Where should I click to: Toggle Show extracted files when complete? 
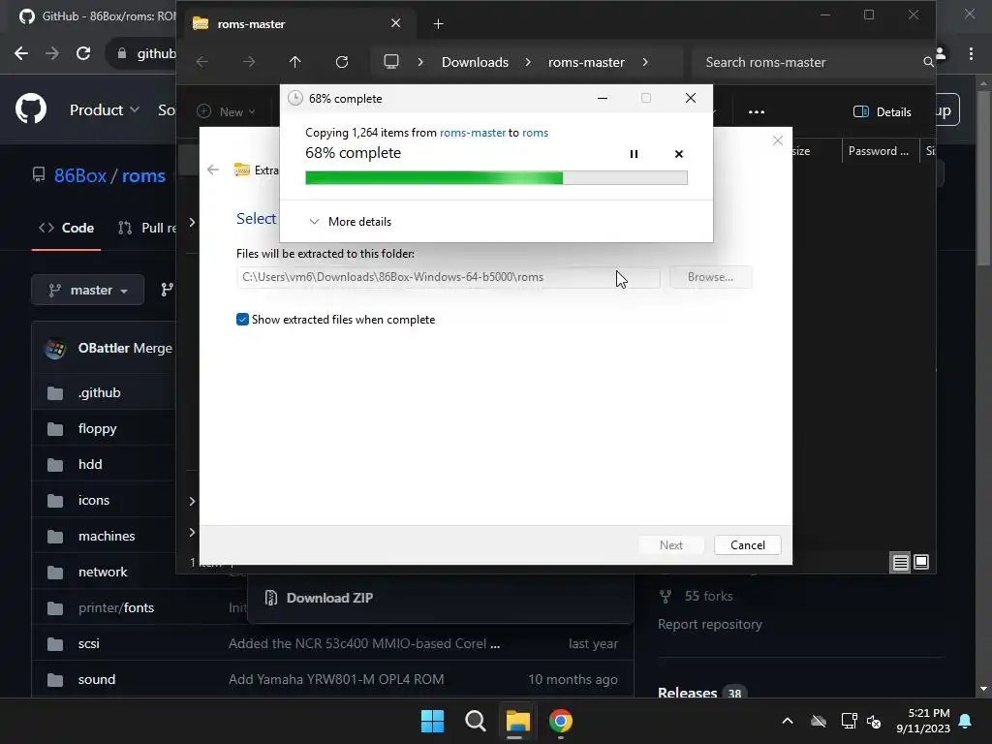click(x=242, y=320)
